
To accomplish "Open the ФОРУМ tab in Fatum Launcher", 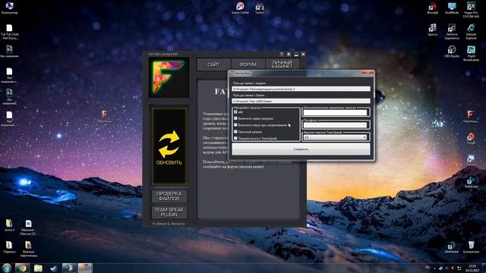I will [x=248, y=64].
